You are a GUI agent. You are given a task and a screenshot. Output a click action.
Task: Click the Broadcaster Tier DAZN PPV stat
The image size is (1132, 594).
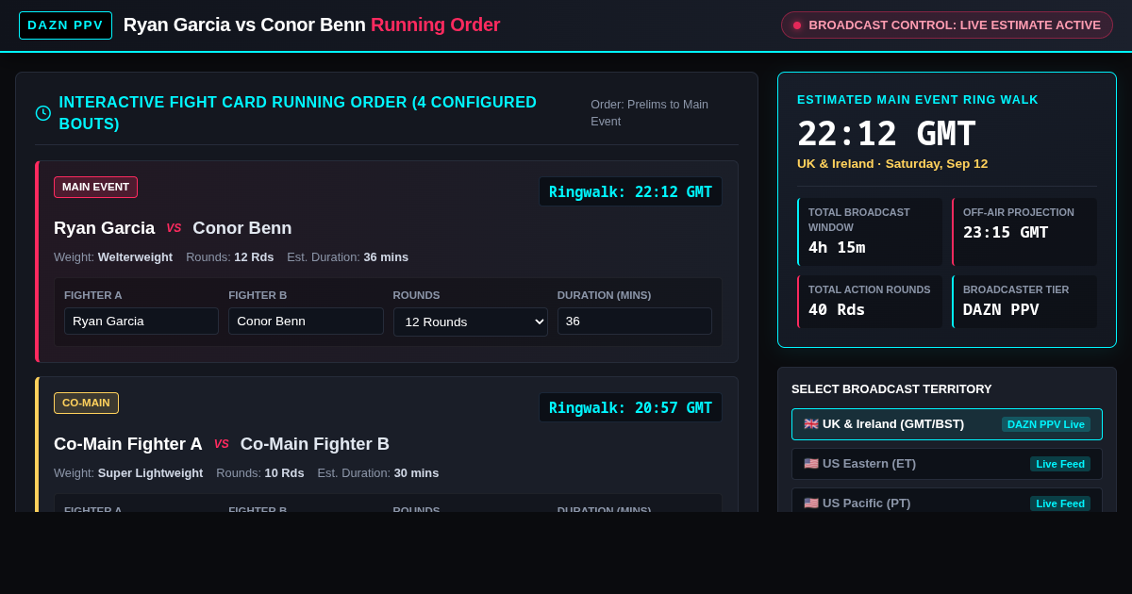1024,302
